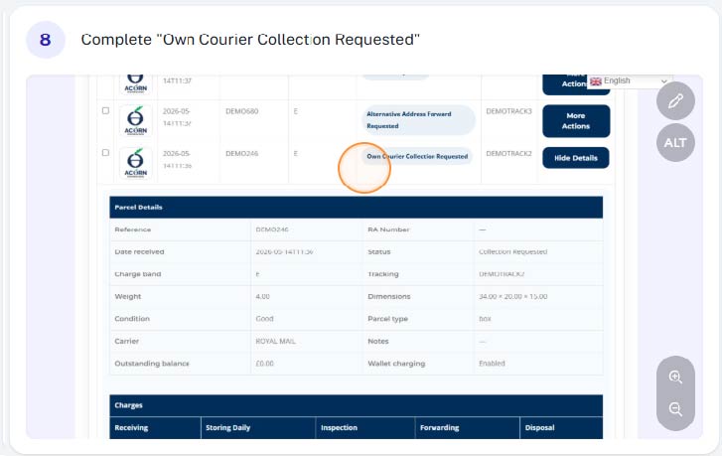Image resolution: width=722 pixels, height=456 pixels.
Task: Click the UK flag icon beside English
Action: tap(596, 81)
